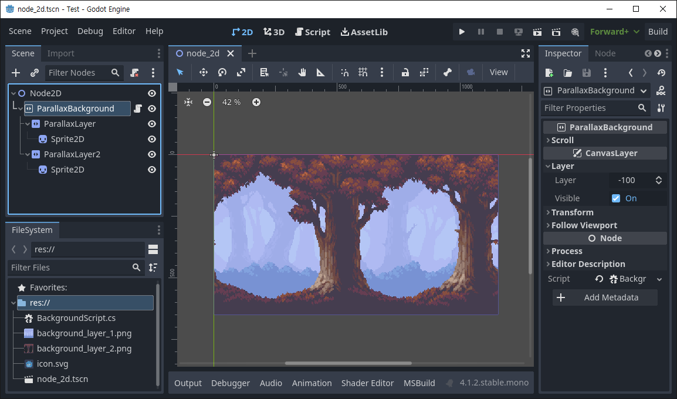The image size is (677, 399).
Task: Select the Scale Mode tool
Action: 241,72
